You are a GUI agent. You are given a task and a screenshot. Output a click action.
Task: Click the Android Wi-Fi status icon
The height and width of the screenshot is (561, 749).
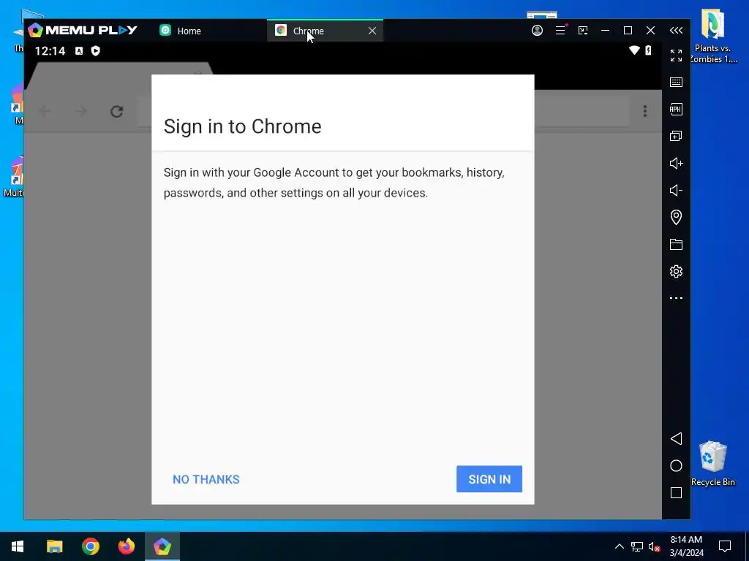(x=634, y=50)
